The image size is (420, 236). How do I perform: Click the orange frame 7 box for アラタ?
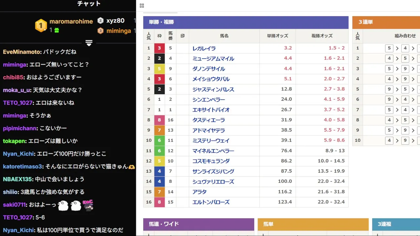tap(159, 192)
